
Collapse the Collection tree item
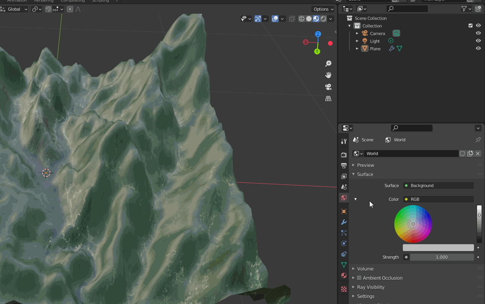click(350, 26)
